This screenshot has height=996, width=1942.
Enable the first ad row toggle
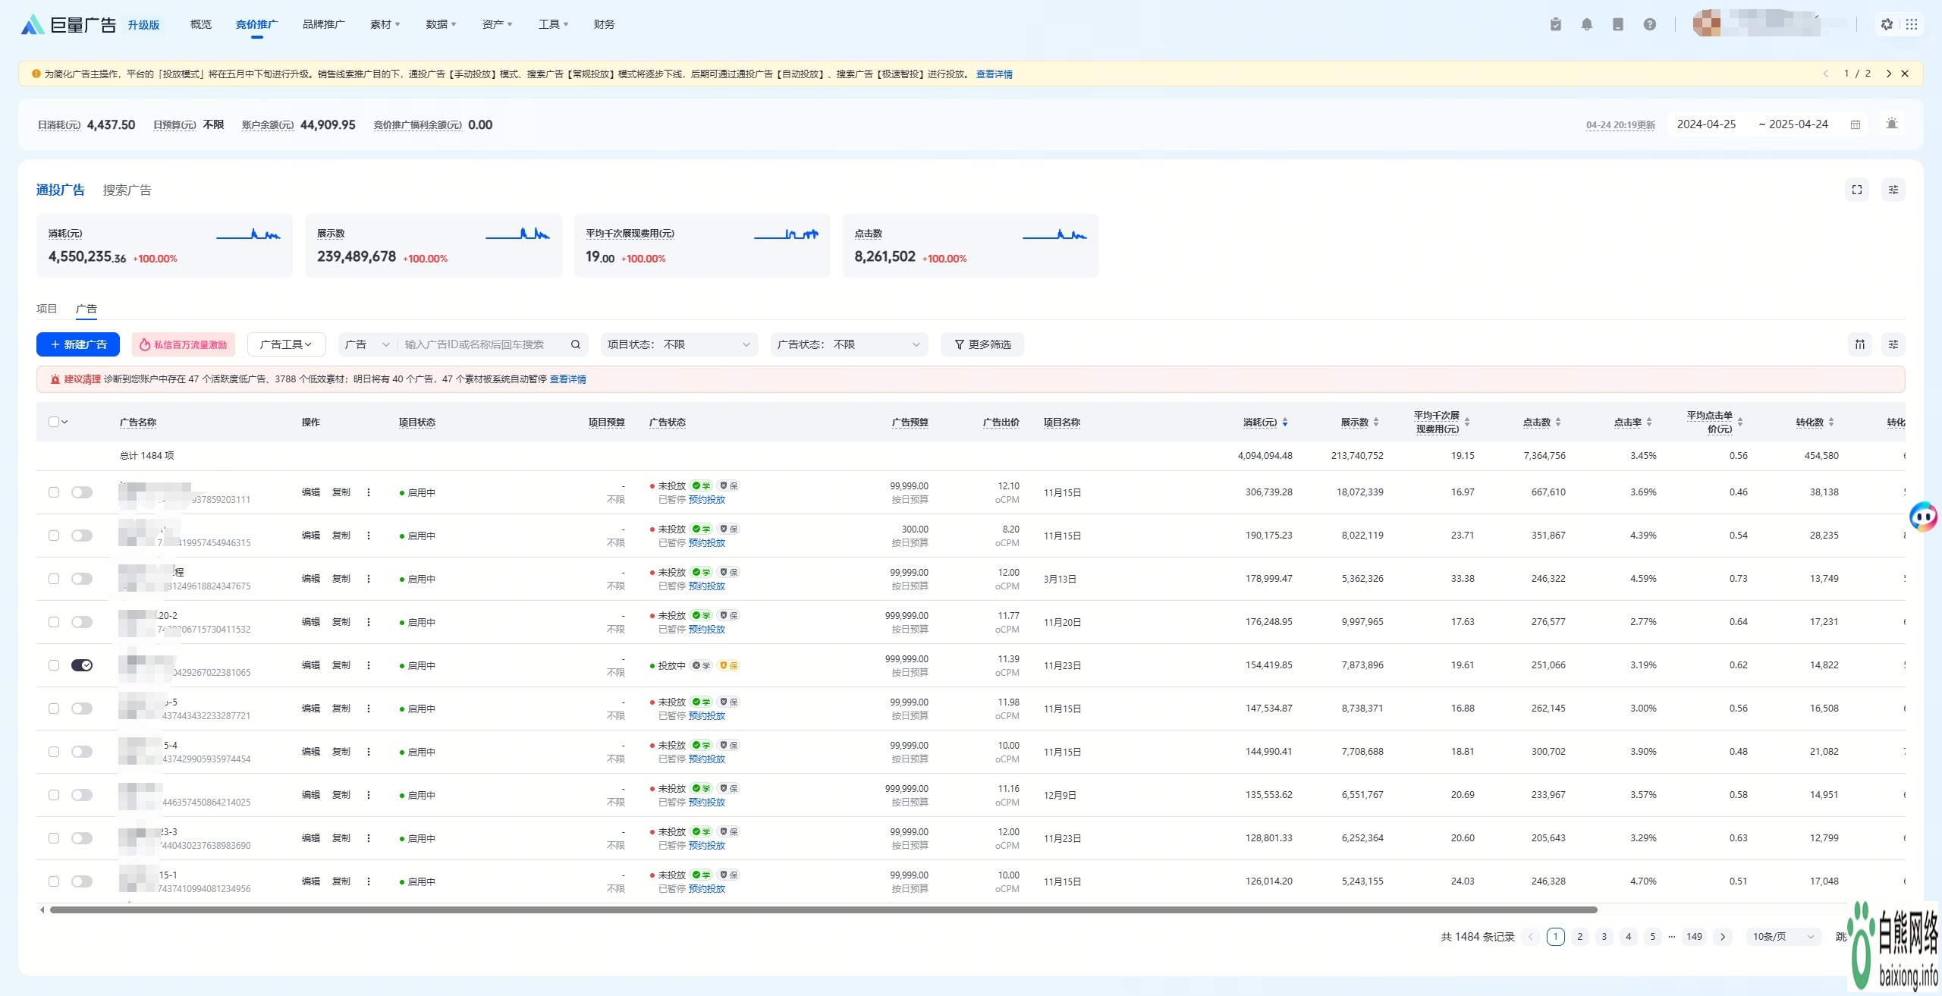click(82, 492)
